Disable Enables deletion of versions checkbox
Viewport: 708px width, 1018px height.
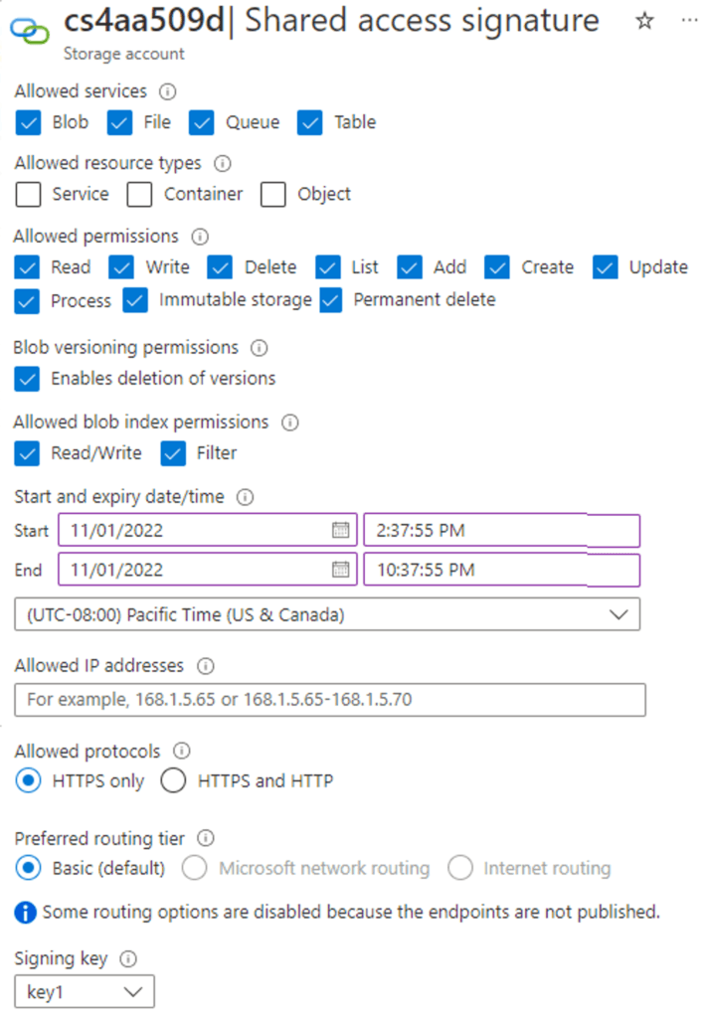(27, 379)
